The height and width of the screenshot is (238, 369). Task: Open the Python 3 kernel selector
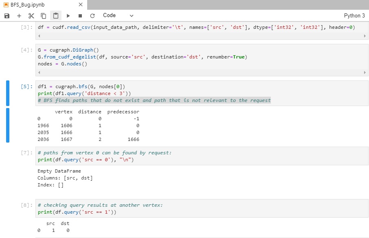[x=354, y=15]
